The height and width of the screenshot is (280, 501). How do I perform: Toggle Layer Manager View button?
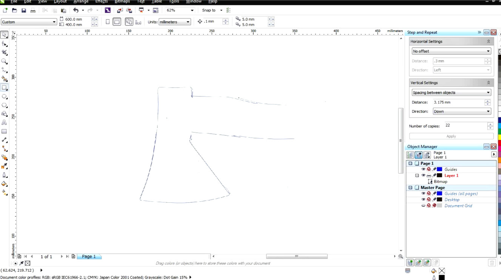[x=427, y=155]
